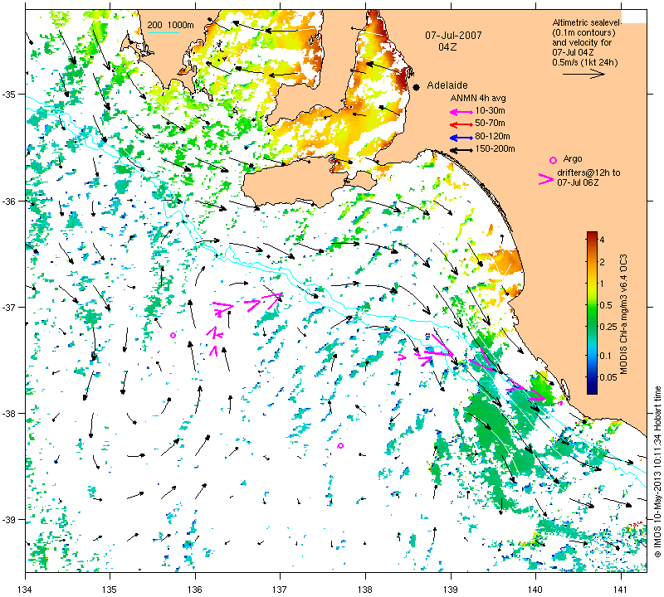664x597 pixels.
Task: Click the magenta 10-30m legend arrow
Action: point(461,112)
